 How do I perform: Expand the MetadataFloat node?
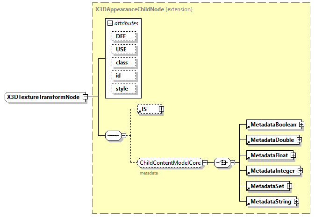click(293, 154)
